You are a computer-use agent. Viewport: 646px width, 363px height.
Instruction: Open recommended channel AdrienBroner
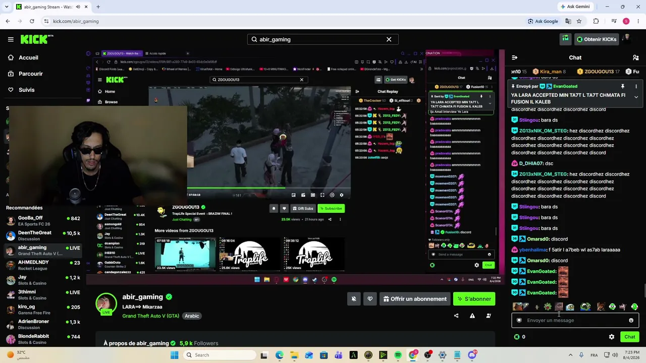point(43,324)
